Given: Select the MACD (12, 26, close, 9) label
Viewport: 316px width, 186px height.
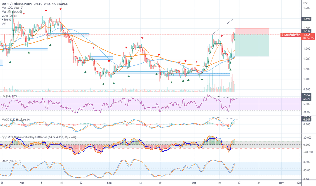Looking at the screenshot, I should pyautogui.click(x=16, y=120).
